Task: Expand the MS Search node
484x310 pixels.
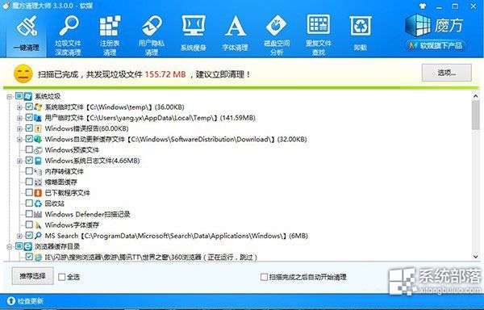Action: (19, 237)
